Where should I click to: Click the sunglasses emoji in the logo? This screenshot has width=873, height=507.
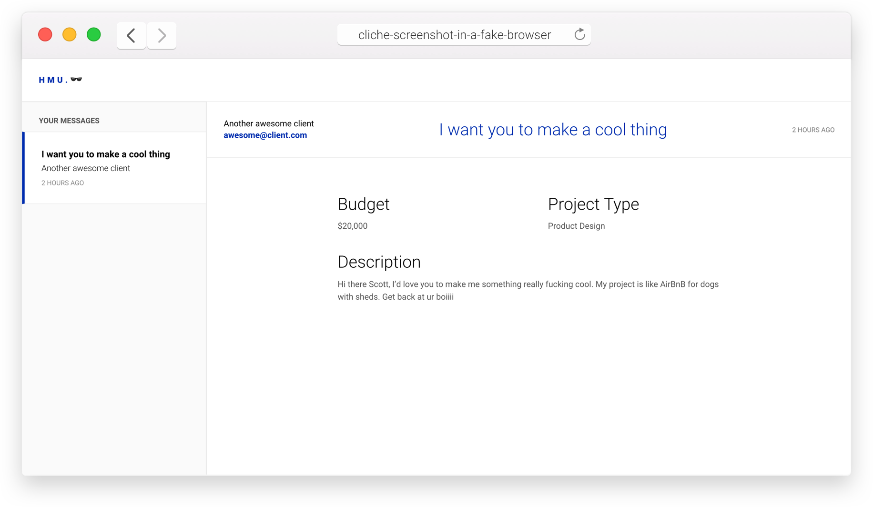pyautogui.click(x=76, y=79)
